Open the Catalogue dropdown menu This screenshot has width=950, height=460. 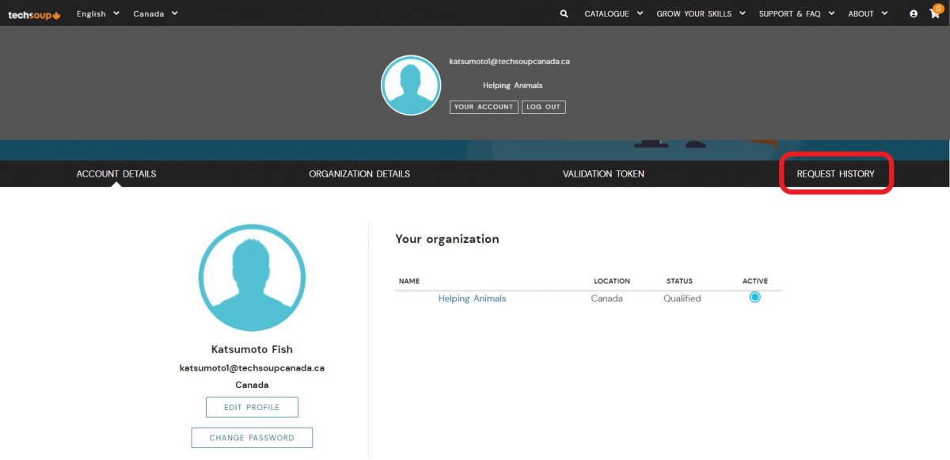[x=614, y=14]
